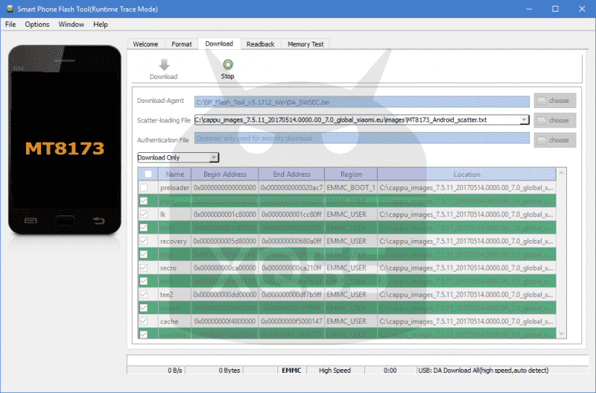The image size is (596, 393).
Task: Expand the Scatter-loading File path dropdown
Action: 524,119
